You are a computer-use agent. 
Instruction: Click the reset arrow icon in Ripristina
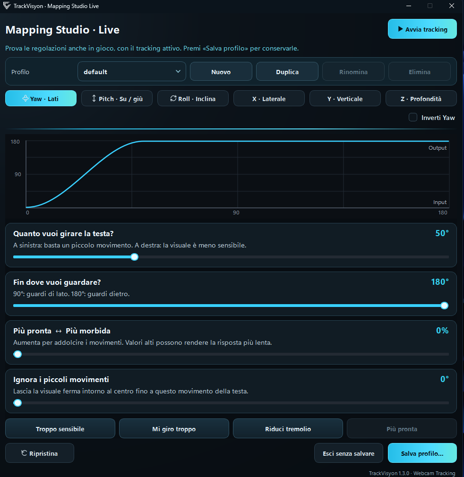point(24,453)
